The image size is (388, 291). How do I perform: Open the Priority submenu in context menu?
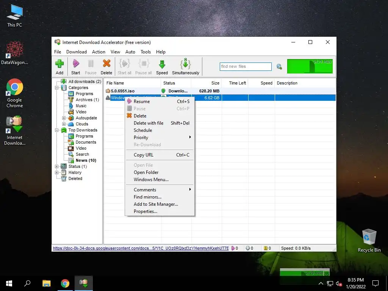click(160, 137)
